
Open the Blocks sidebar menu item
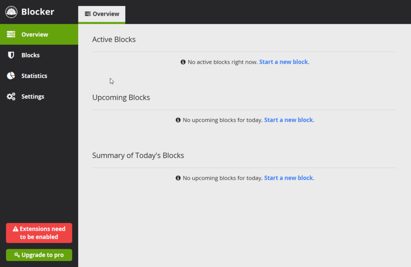(x=39, y=55)
